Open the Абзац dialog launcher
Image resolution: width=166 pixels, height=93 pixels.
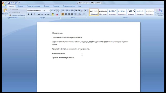coord(87,18)
